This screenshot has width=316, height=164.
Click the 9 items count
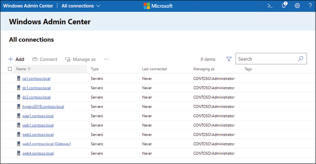click(208, 59)
